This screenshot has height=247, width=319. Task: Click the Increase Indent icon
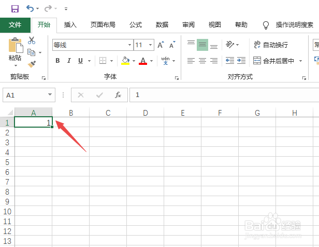(241, 61)
